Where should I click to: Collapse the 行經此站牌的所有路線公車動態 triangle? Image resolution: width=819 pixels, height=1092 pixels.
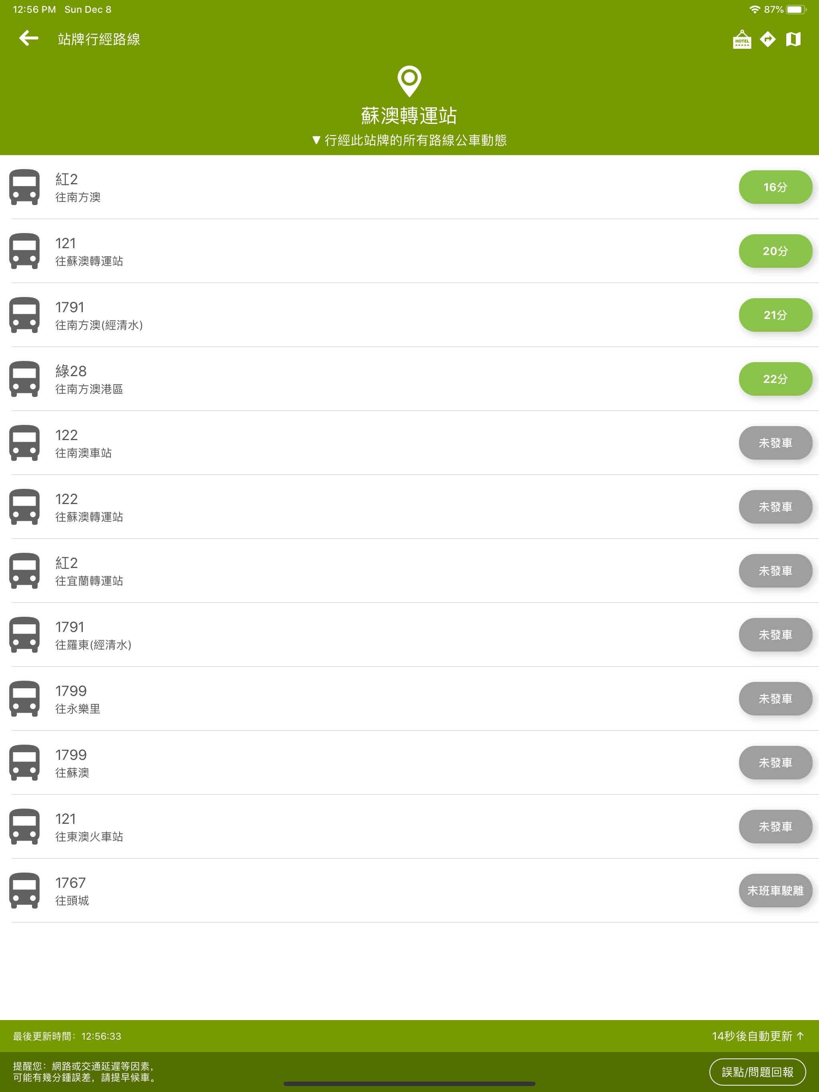pyautogui.click(x=316, y=140)
